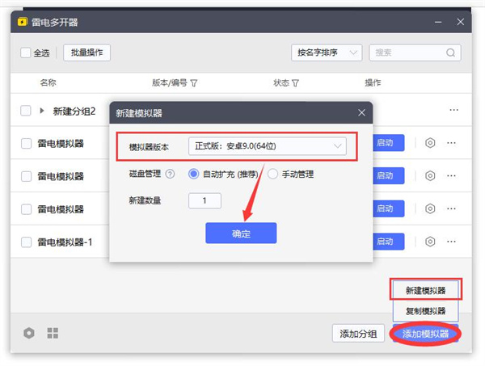Viewport: 485px width, 366px height.
Task: Expand the 新建分组2 group arrow
Action: tap(42, 111)
